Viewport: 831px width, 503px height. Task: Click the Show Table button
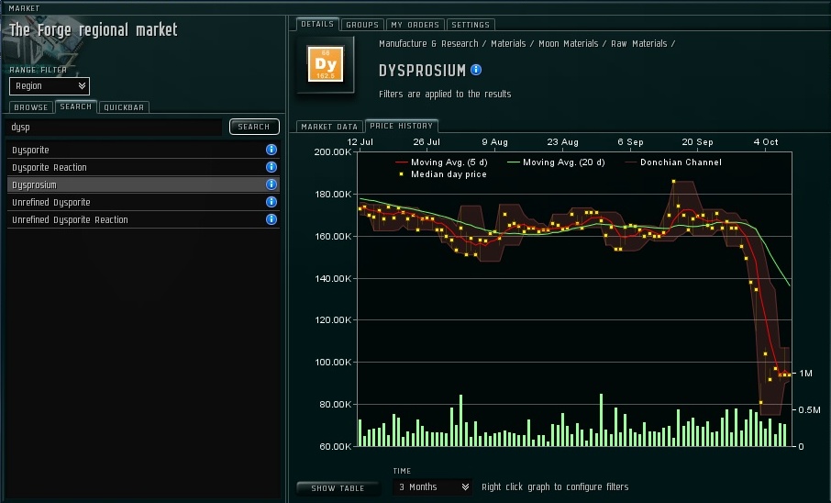point(338,488)
